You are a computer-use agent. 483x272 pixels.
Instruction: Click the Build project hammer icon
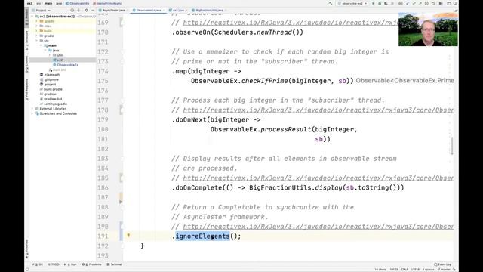tap(331, 3)
